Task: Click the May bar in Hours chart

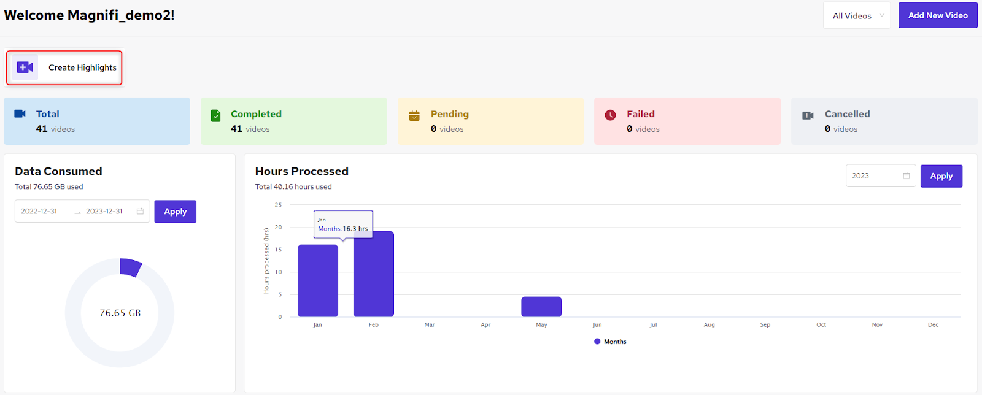Action: (541, 307)
